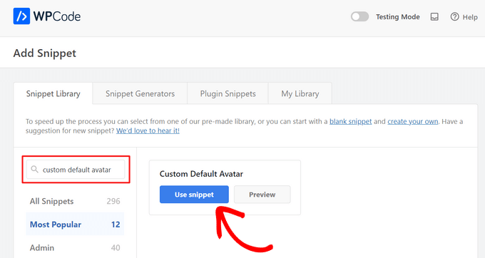Viewport: 485px width, 258px height.
Task: Click the Help question mark icon
Action: click(x=454, y=16)
